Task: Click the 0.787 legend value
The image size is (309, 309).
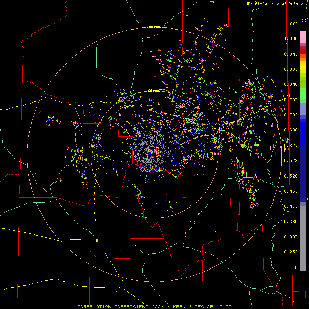Action: click(x=291, y=100)
